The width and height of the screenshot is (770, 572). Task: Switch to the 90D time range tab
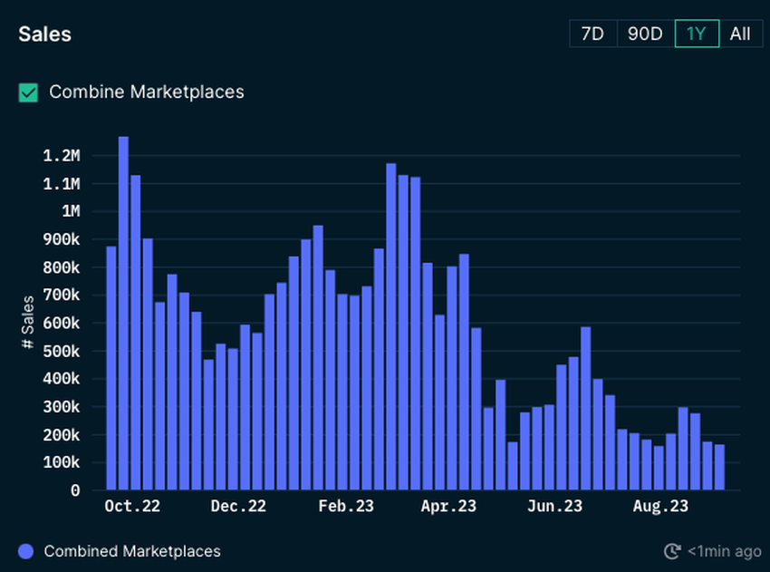point(645,34)
